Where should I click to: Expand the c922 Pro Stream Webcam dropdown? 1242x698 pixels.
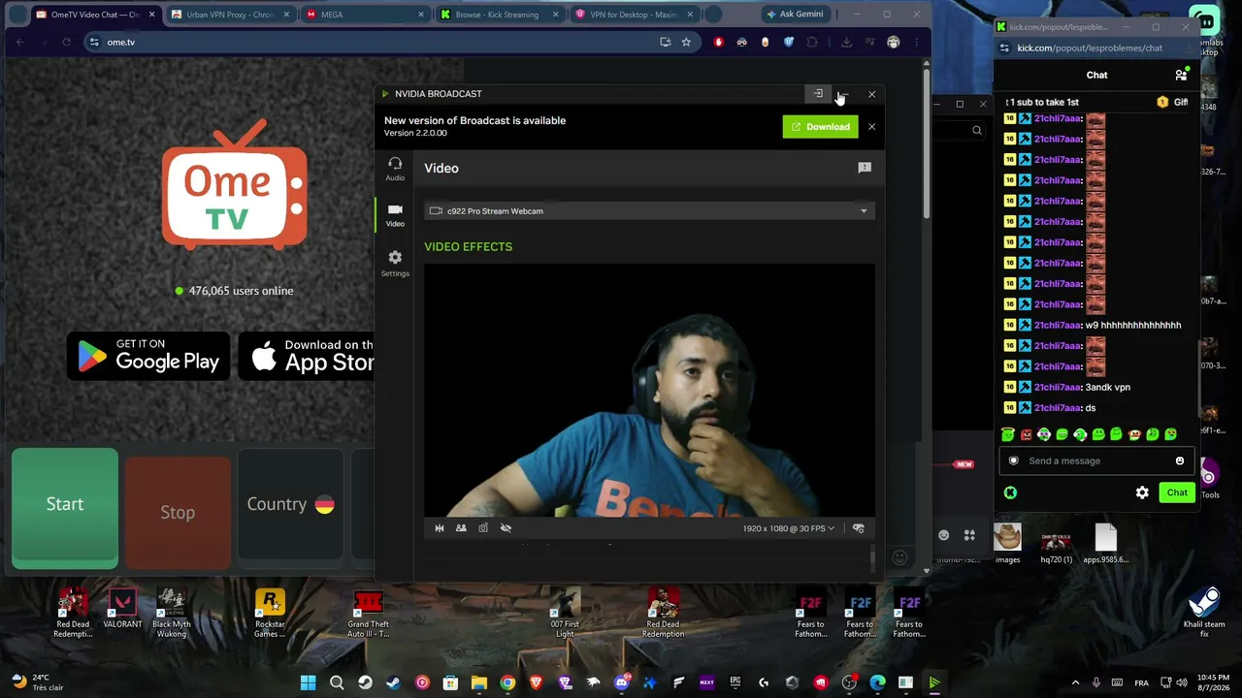click(649, 211)
